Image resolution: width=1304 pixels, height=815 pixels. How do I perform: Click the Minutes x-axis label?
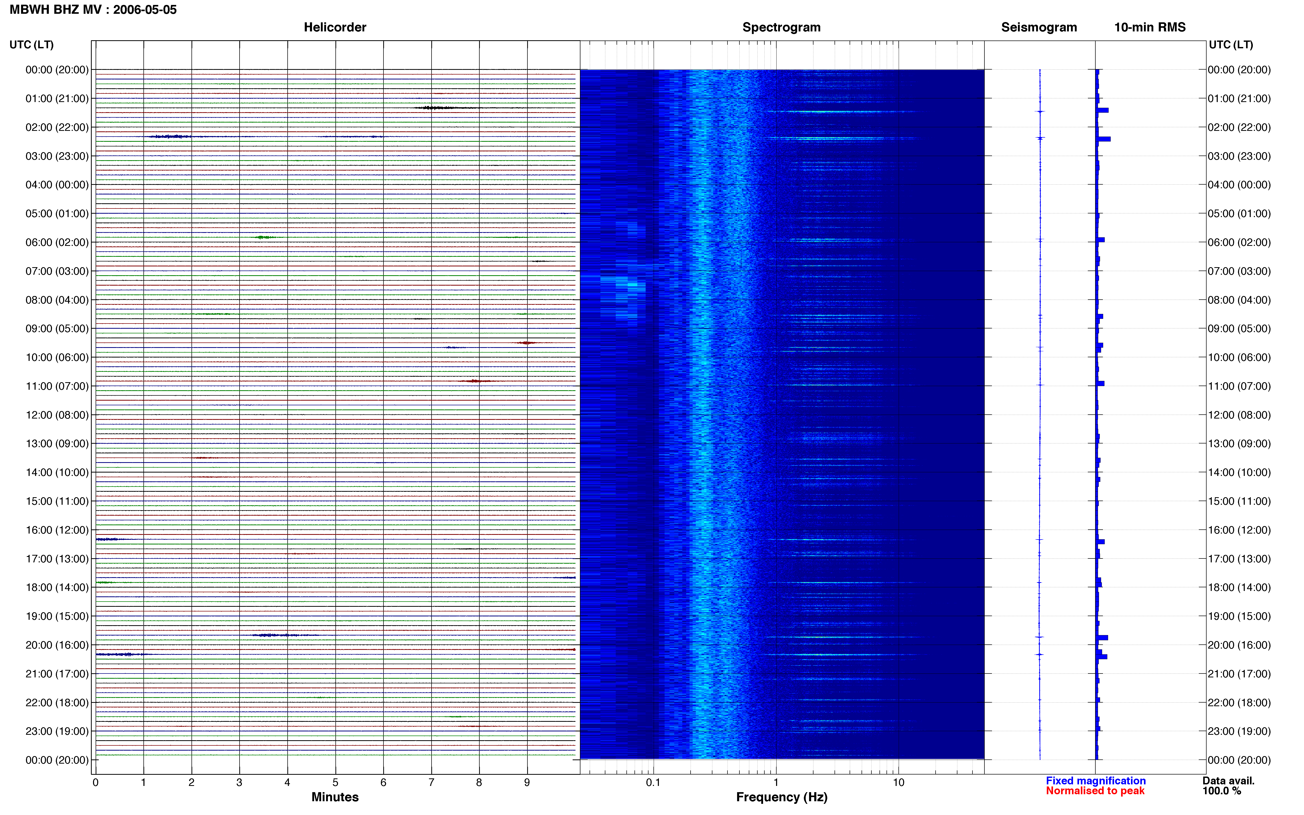pos(335,797)
